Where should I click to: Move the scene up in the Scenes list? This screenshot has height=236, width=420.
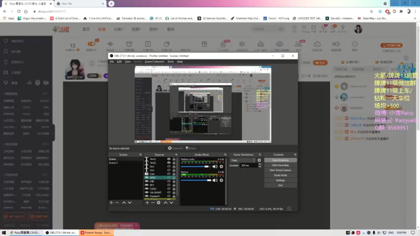point(124,202)
